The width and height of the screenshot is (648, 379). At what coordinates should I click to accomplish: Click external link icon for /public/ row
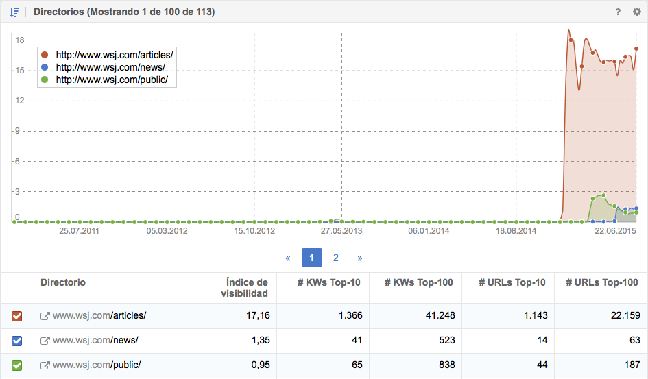pyautogui.click(x=45, y=365)
